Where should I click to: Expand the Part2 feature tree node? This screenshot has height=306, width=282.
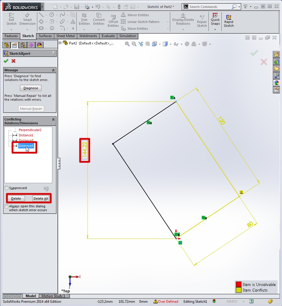click(x=60, y=43)
